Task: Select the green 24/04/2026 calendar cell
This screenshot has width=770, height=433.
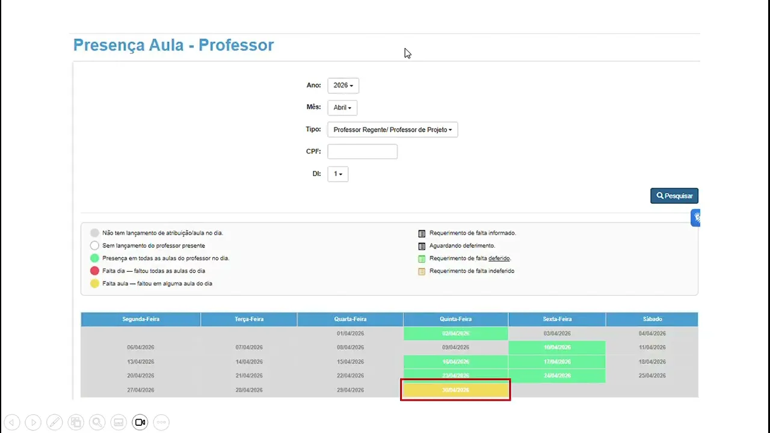Action: tap(557, 376)
